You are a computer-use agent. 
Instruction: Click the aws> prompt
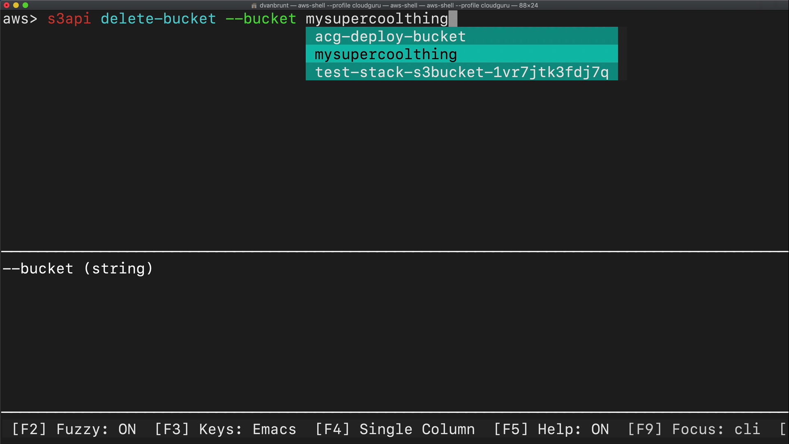click(x=20, y=19)
